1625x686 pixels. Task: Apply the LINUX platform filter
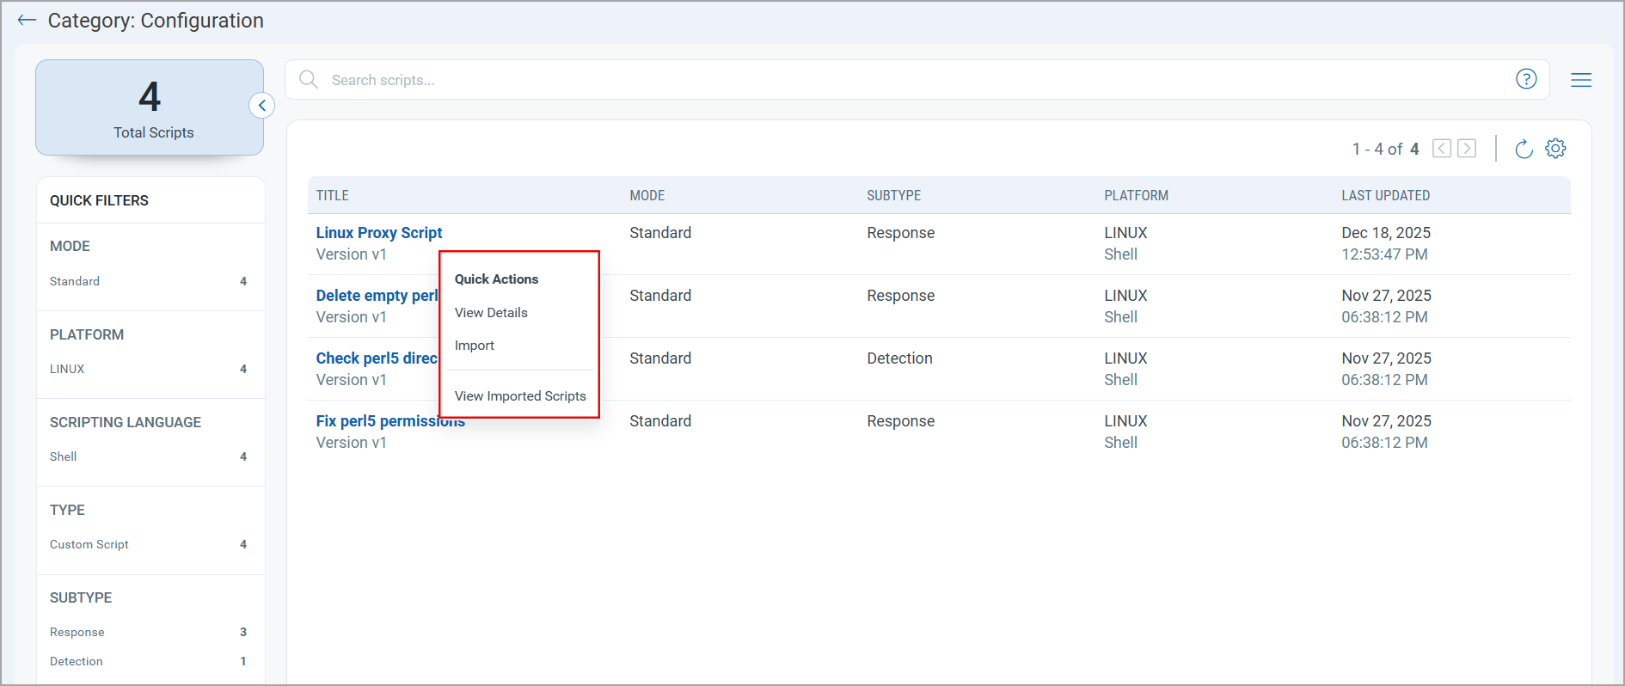click(67, 369)
